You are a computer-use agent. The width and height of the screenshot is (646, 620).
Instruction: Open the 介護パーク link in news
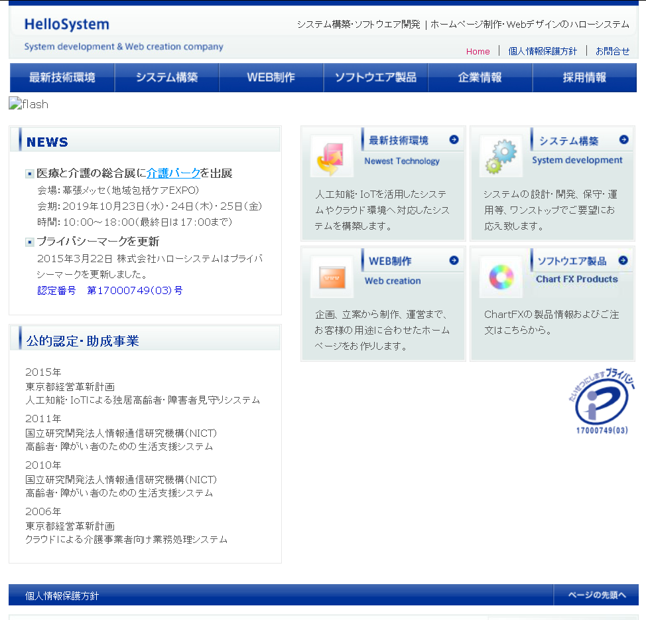pos(173,173)
